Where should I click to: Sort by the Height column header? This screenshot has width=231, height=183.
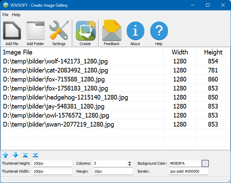(213, 52)
